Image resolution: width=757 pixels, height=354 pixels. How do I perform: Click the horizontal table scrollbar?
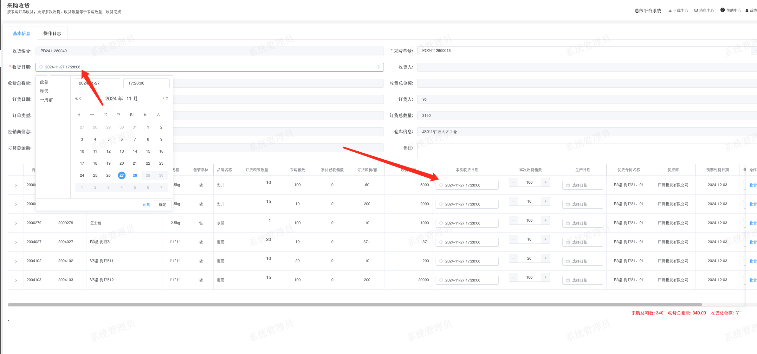[x=354, y=305]
